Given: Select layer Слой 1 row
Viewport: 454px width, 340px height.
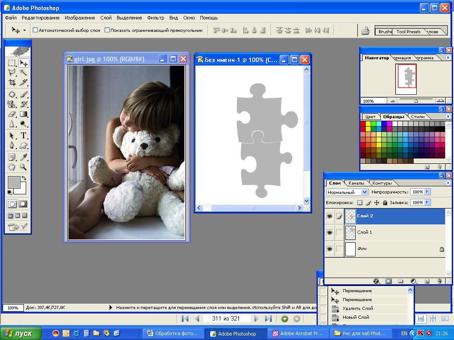Looking at the screenshot, I should [395, 232].
